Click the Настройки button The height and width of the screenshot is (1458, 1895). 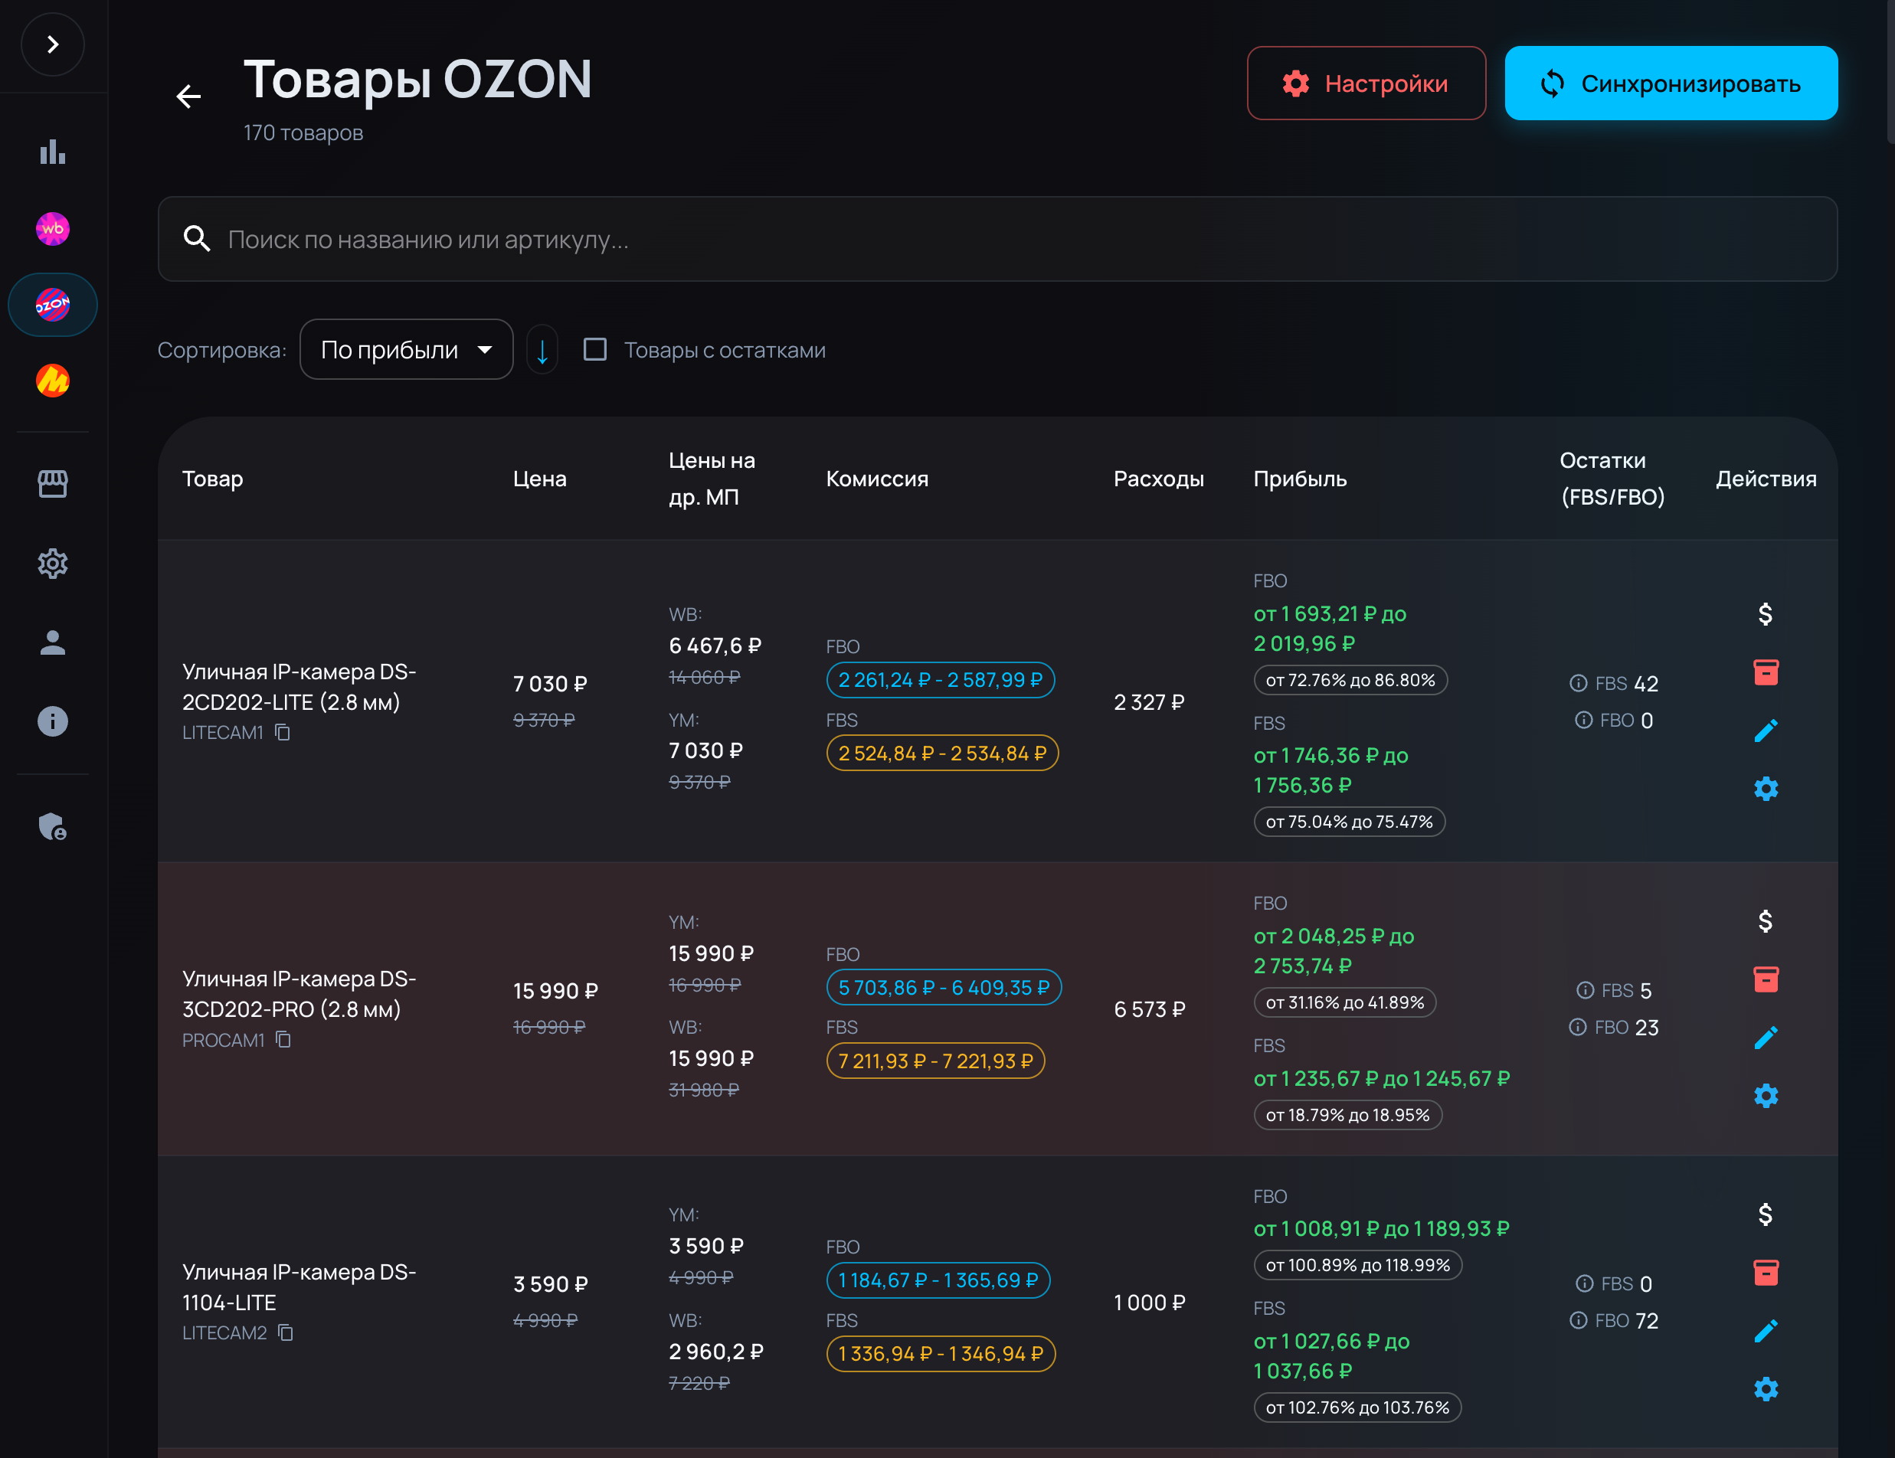click(x=1366, y=83)
